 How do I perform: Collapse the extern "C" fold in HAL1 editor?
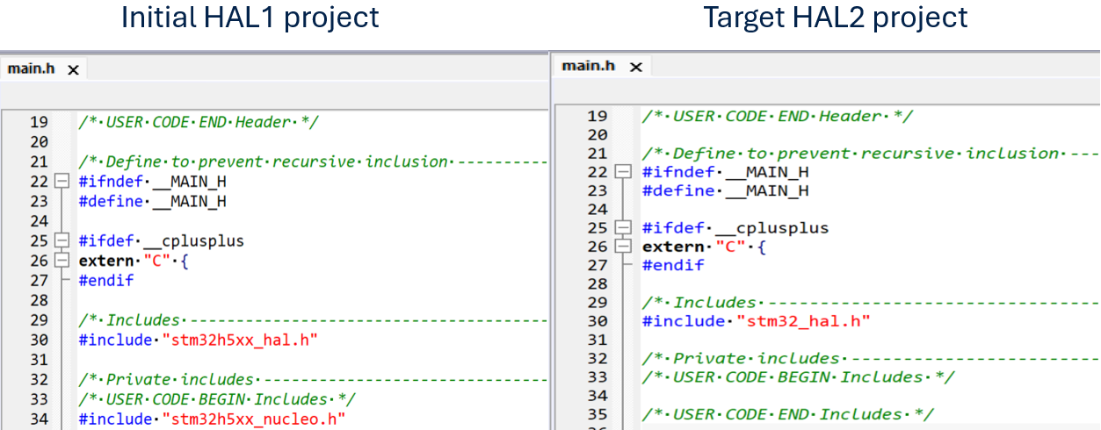(x=62, y=261)
